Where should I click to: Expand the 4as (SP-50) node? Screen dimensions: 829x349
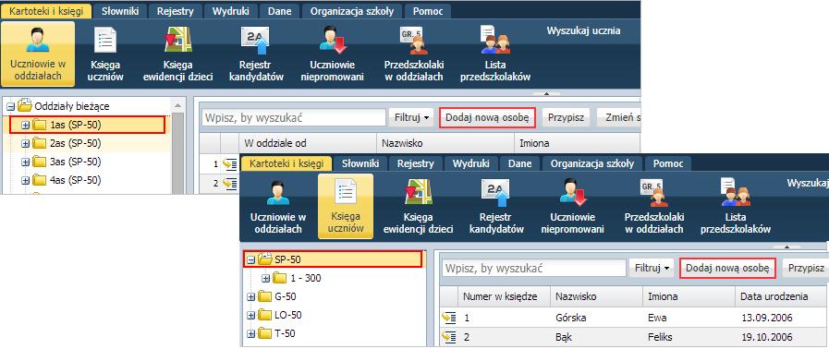coord(25,180)
